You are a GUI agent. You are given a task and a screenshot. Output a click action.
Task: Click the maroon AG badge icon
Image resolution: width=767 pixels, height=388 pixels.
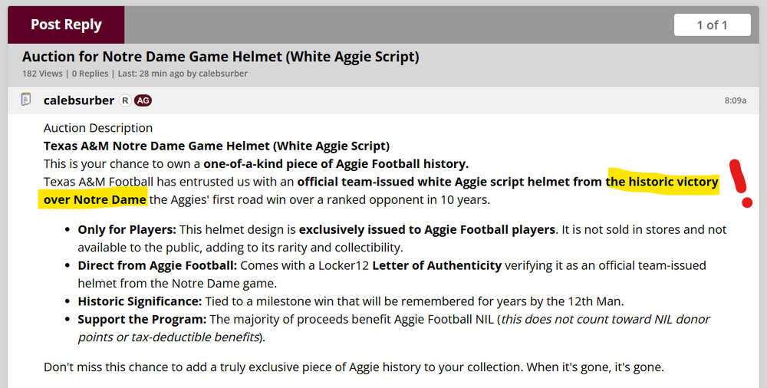point(143,100)
